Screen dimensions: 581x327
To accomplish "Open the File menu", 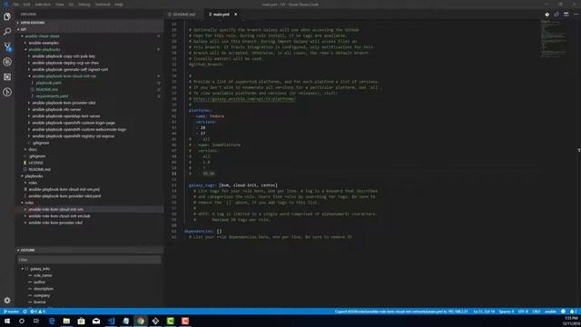I will (15, 5).
